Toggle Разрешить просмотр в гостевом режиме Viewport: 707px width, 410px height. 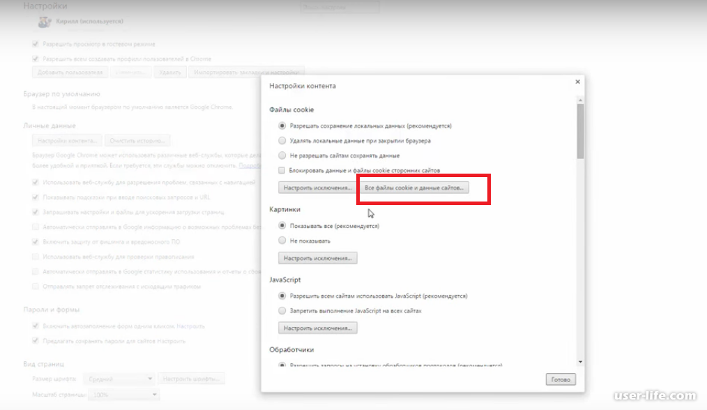(x=35, y=44)
